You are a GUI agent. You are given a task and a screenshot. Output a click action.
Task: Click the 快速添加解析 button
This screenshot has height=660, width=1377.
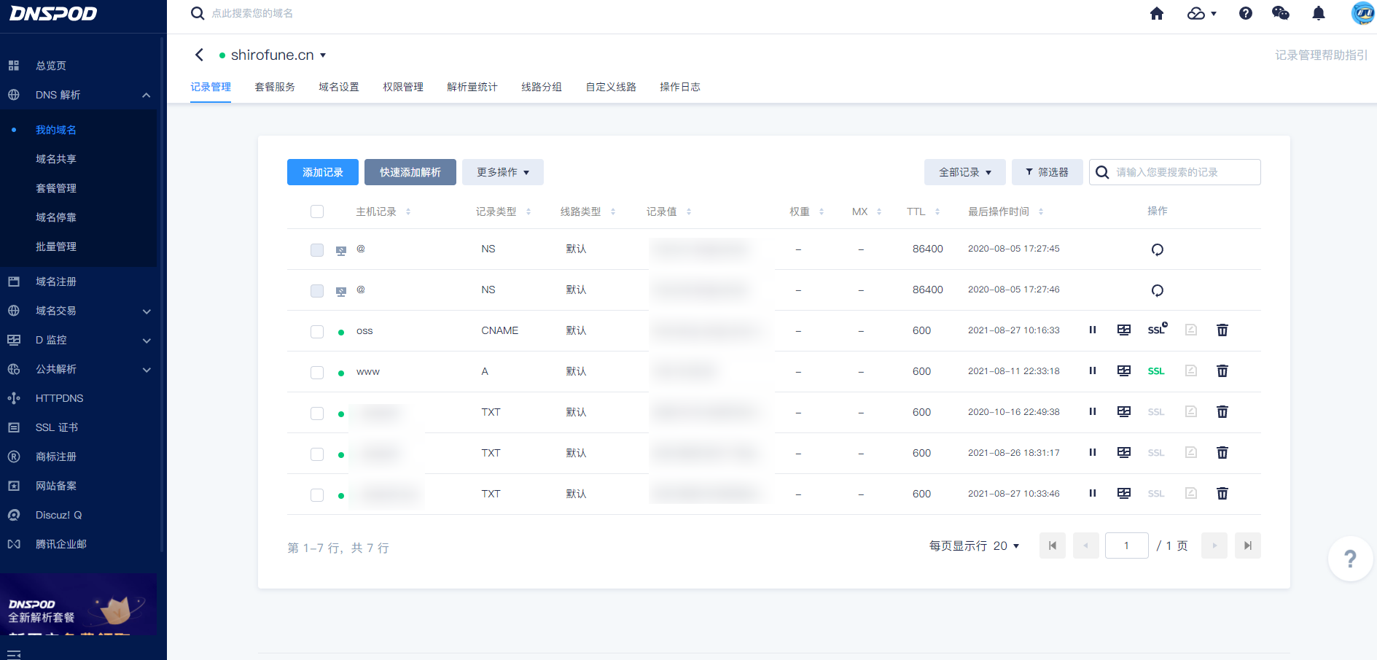pos(410,172)
